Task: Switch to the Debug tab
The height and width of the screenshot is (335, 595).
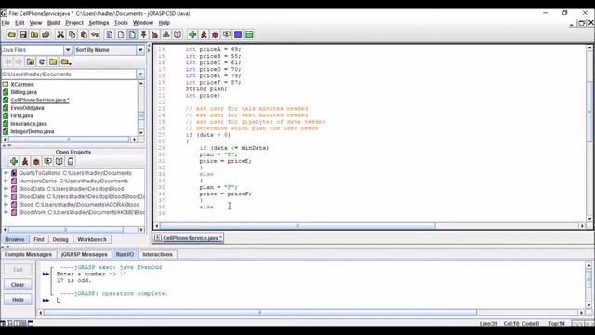Action: coord(60,239)
